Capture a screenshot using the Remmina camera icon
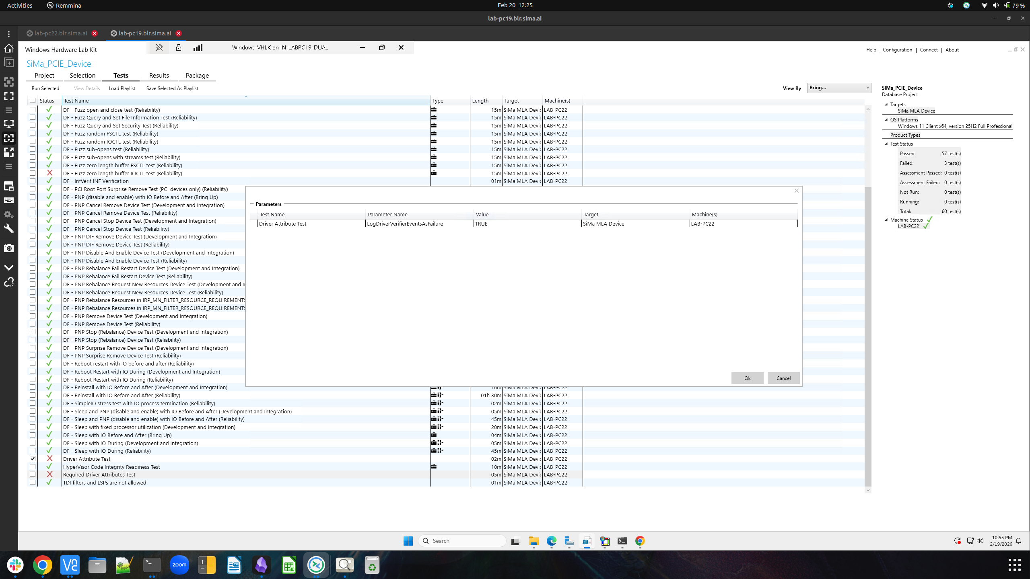 (x=9, y=248)
